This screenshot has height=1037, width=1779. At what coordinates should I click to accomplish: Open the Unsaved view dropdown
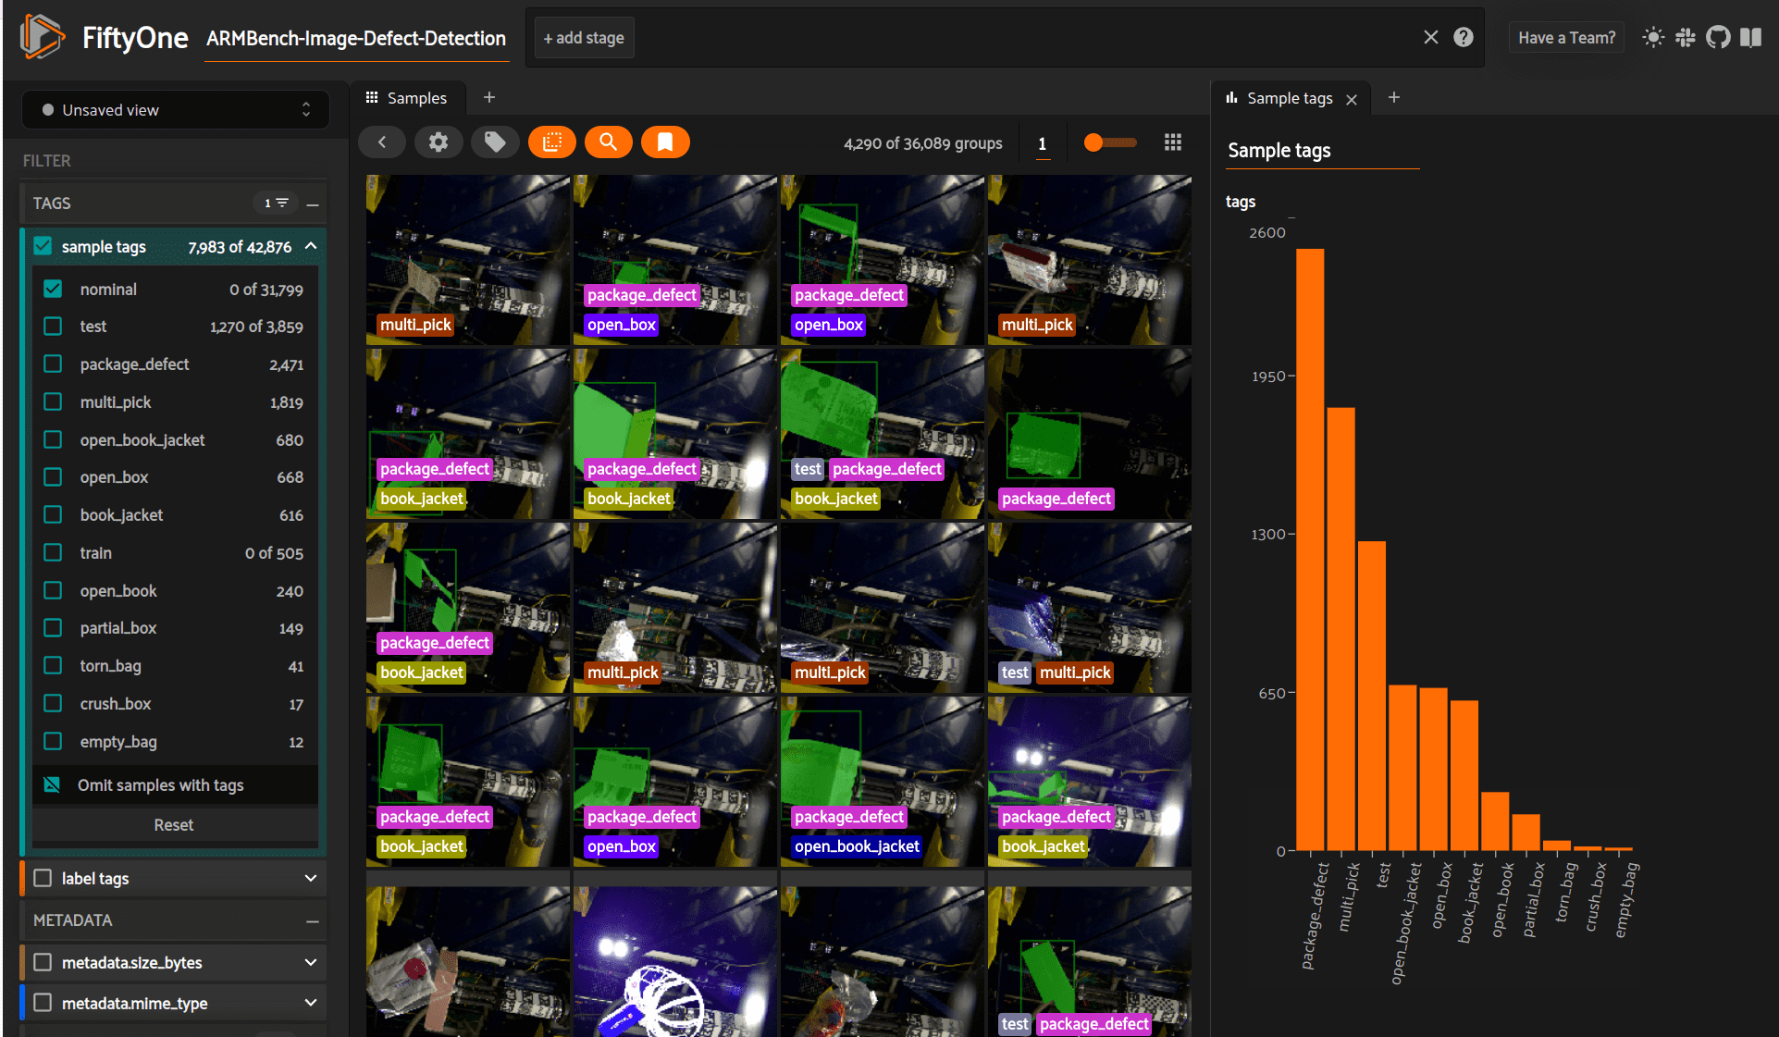coord(175,109)
